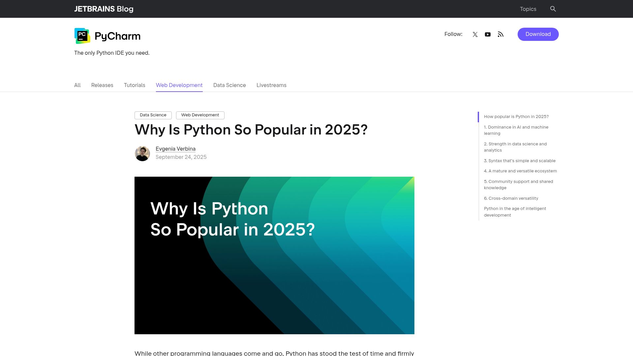Jump to 'Strength in data science and analytics'
This screenshot has width=633, height=356.
click(x=515, y=147)
